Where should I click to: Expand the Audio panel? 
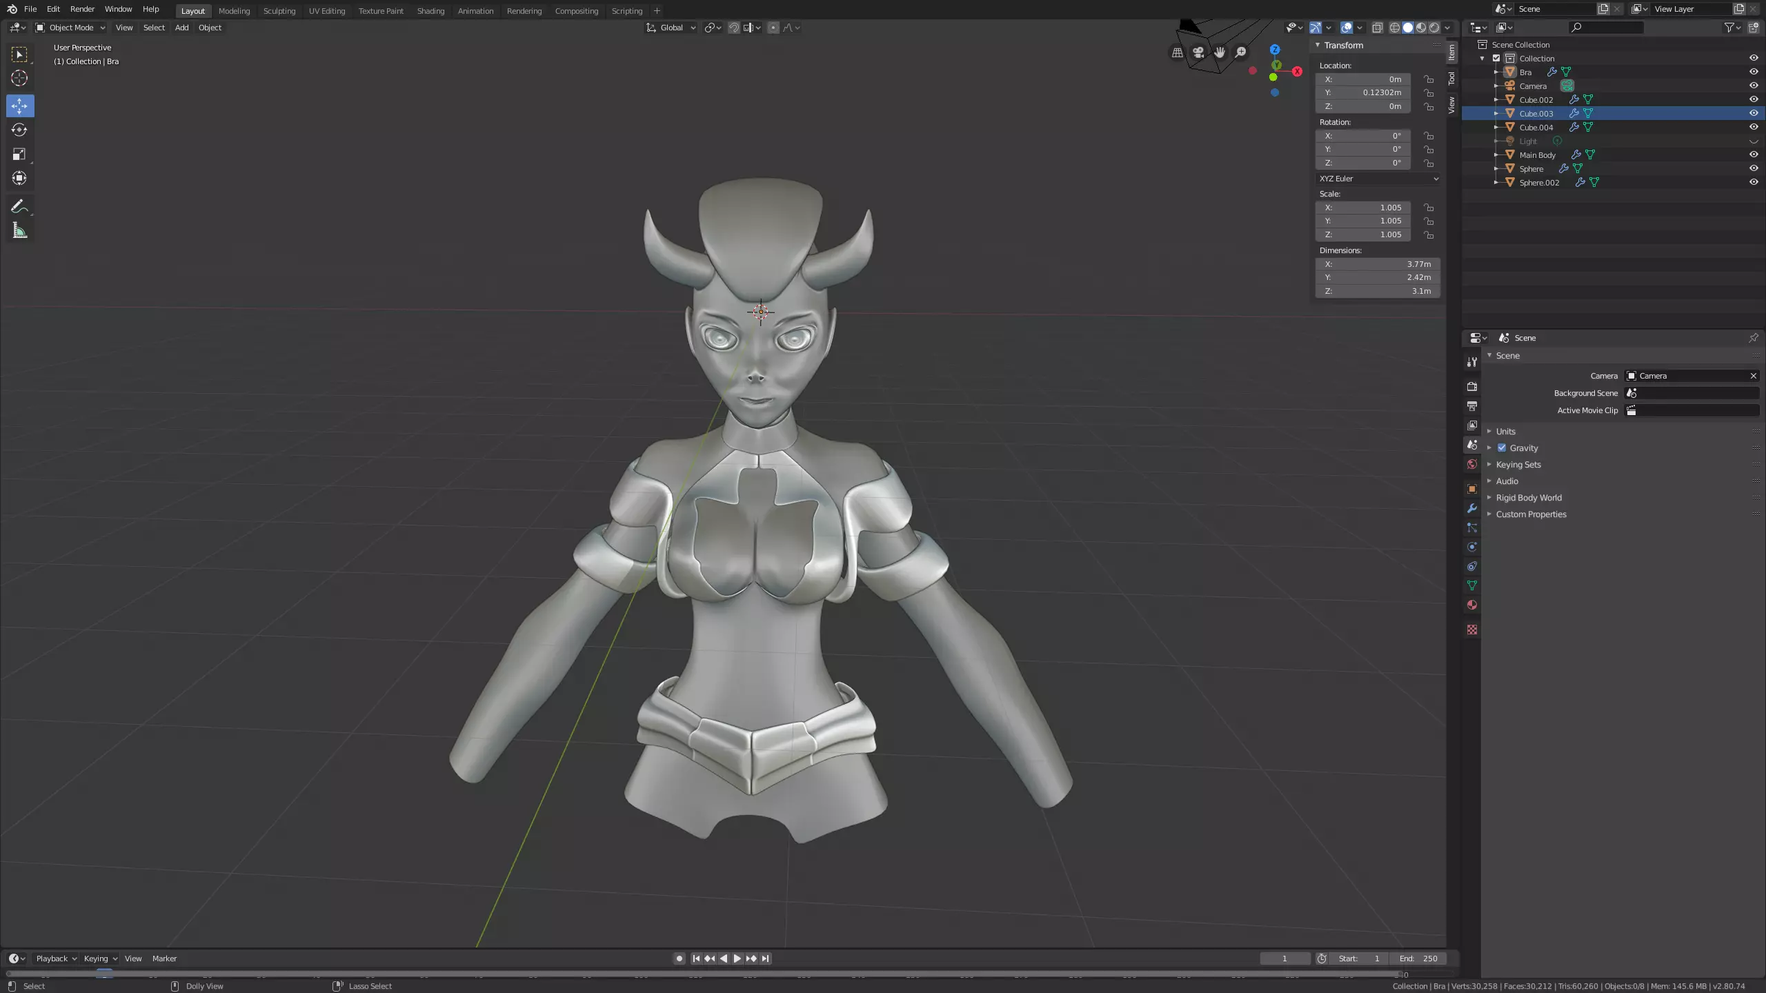pos(1507,481)
